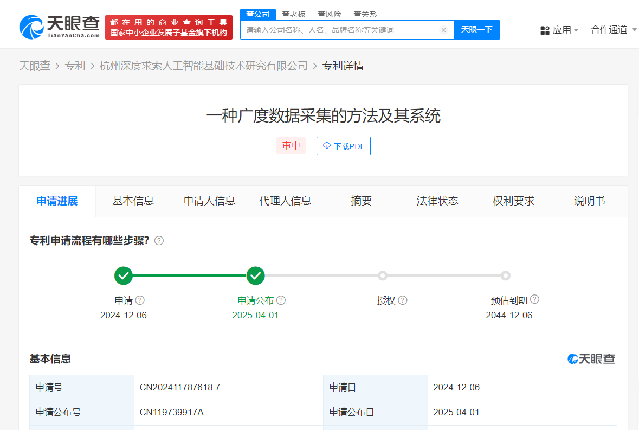Click the 申请公布 green progress checkmark
639x430 pixels.
click(255, 275)
